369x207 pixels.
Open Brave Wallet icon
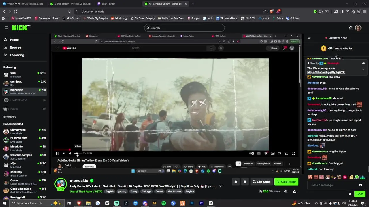click(x=347, y=11)
